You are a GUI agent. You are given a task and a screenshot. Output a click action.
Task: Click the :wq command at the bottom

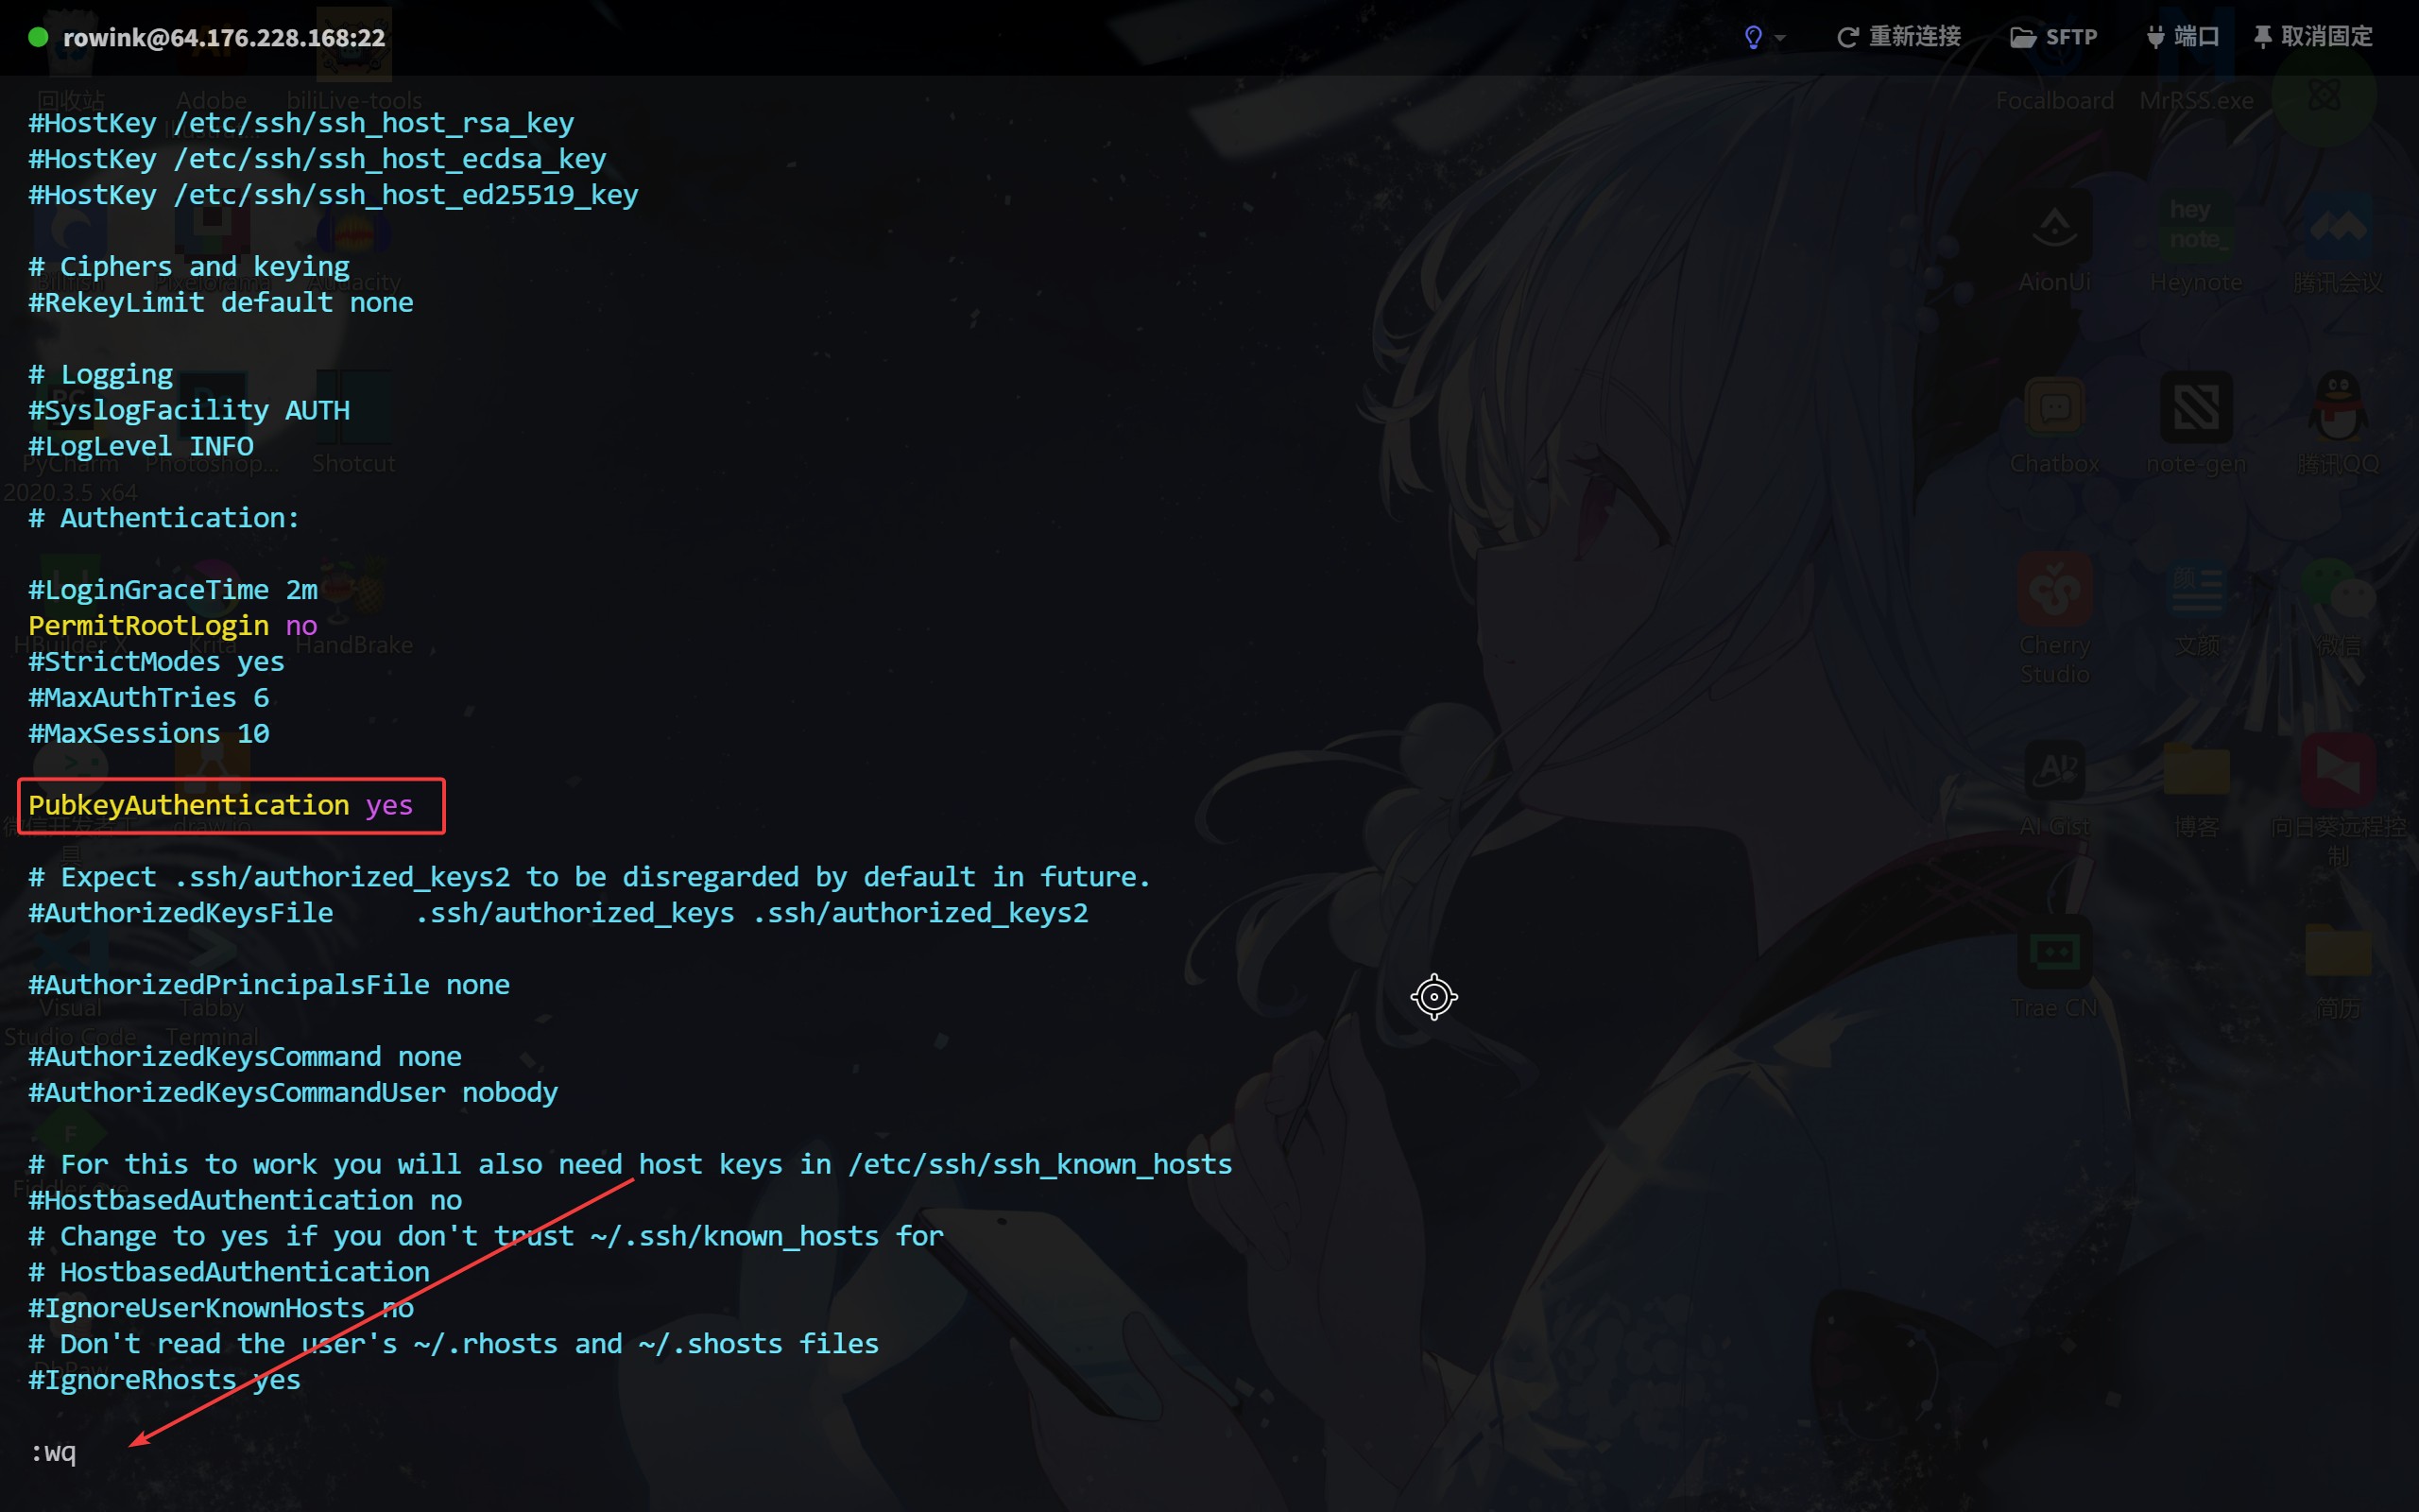(54, 1452)
